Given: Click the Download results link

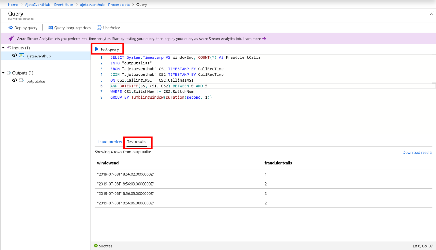Looking at the screenshot, I should click(x=417, y=152).
